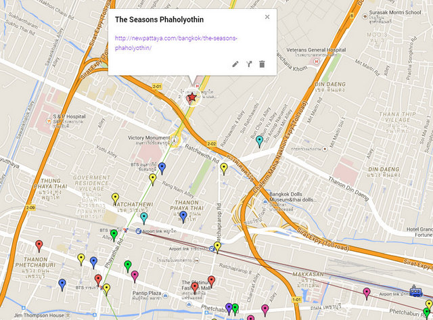Open the newpattaya.com Seasons Phaholyothin link

[176, 43]
